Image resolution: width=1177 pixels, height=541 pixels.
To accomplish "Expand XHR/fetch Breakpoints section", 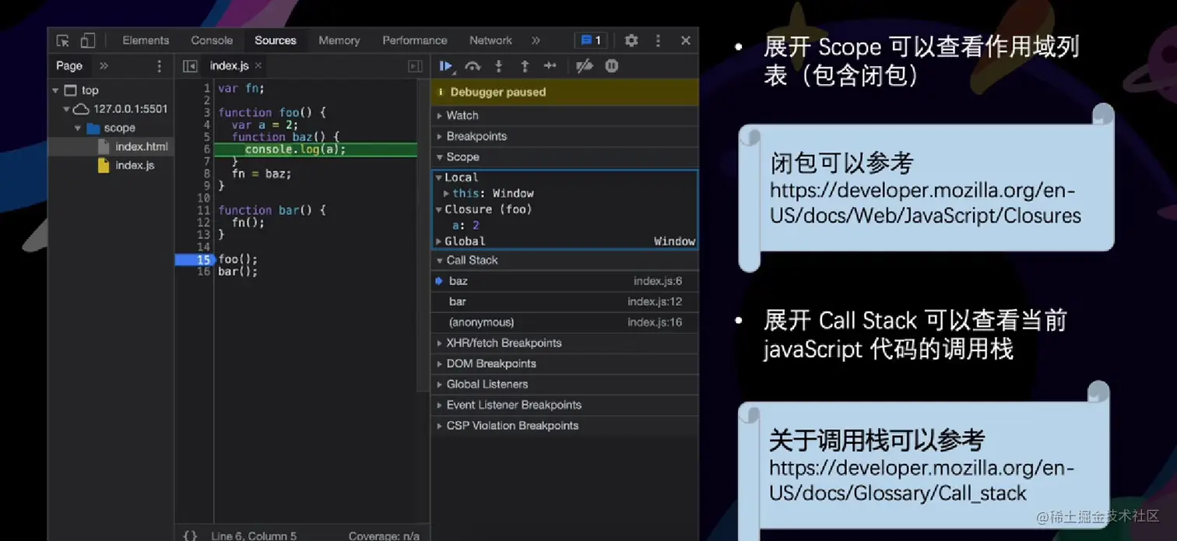I will click(564, 343).
